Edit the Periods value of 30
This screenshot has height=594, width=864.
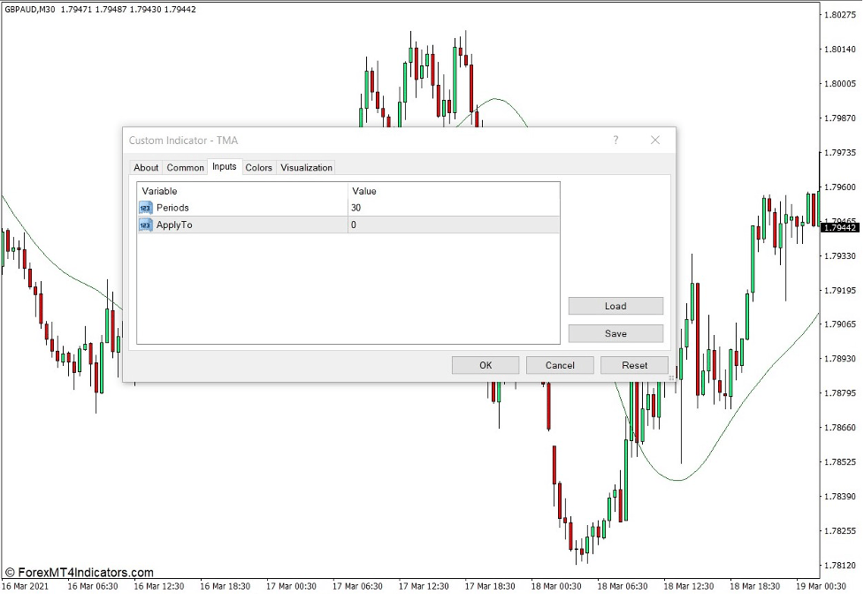tap(380, 207)
